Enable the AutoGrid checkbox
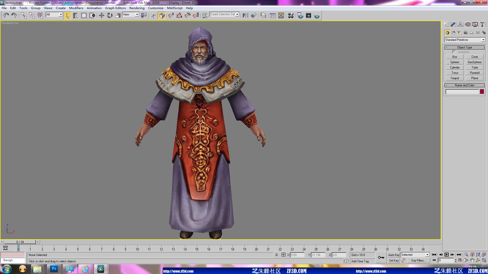This screenshot has width=488, height=274. click(x=454, y=52)
